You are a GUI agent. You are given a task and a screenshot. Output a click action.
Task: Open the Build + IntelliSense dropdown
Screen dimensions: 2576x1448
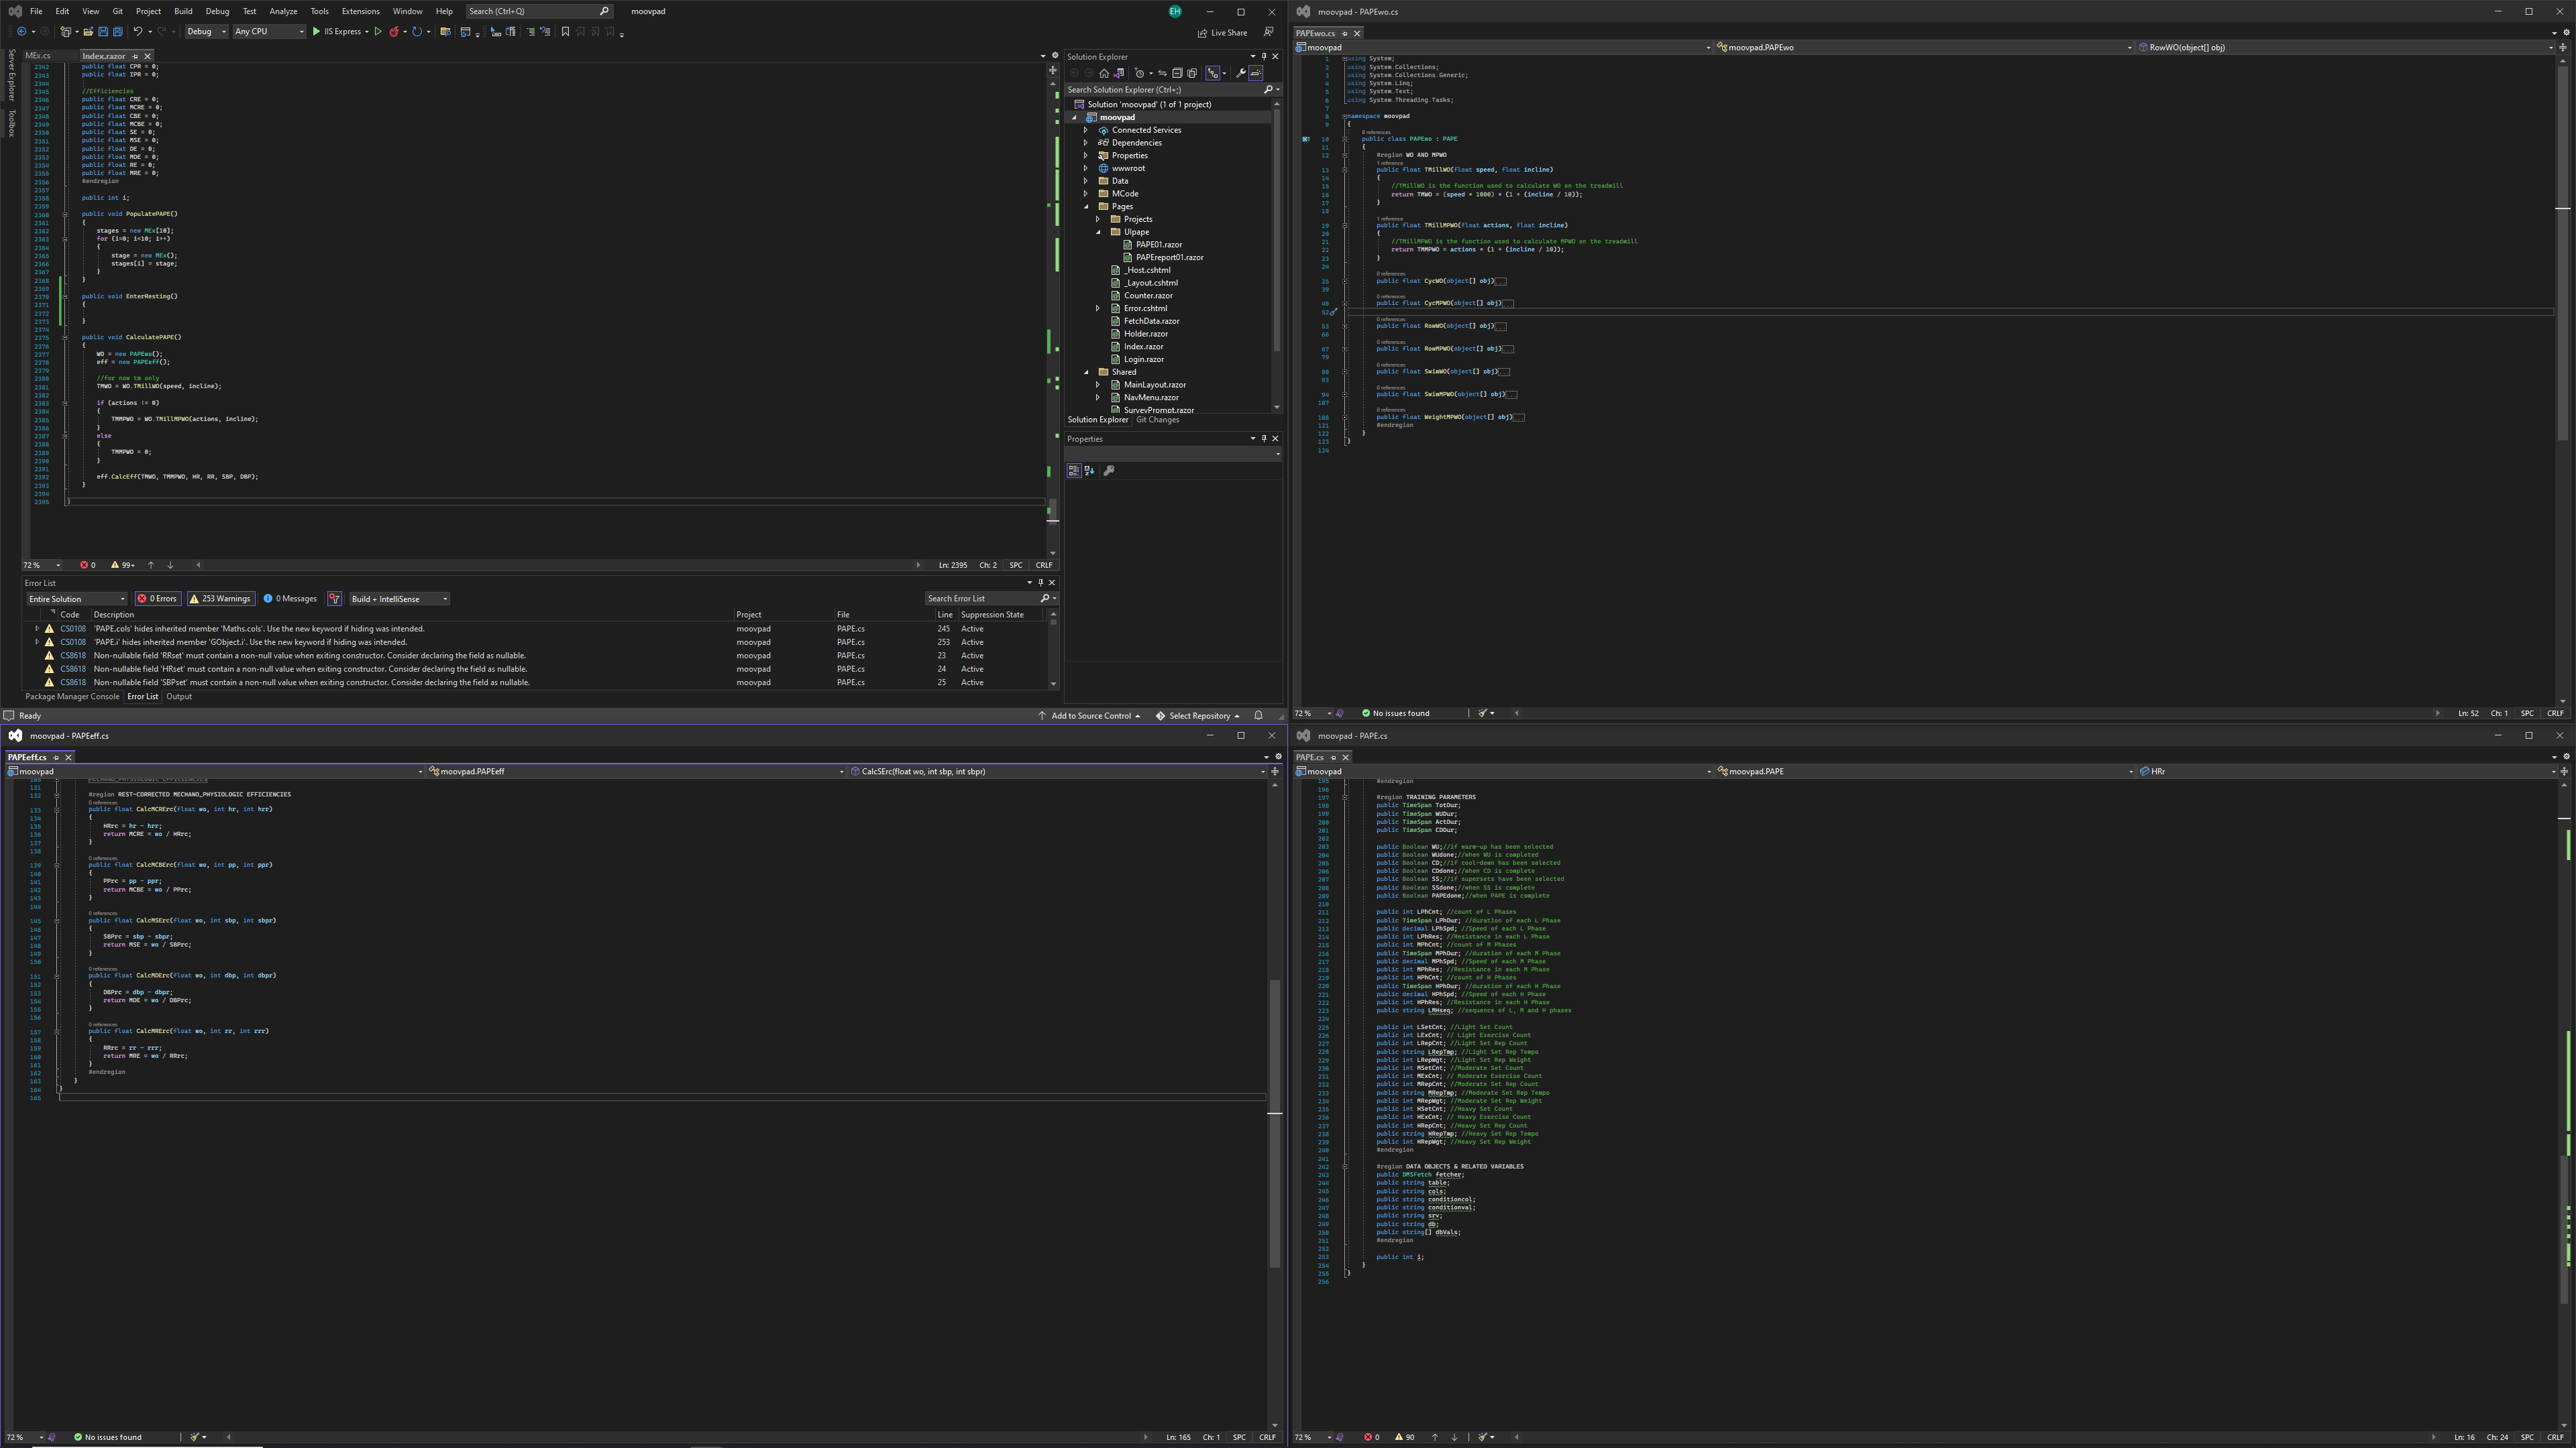click(x=399, y=599)
